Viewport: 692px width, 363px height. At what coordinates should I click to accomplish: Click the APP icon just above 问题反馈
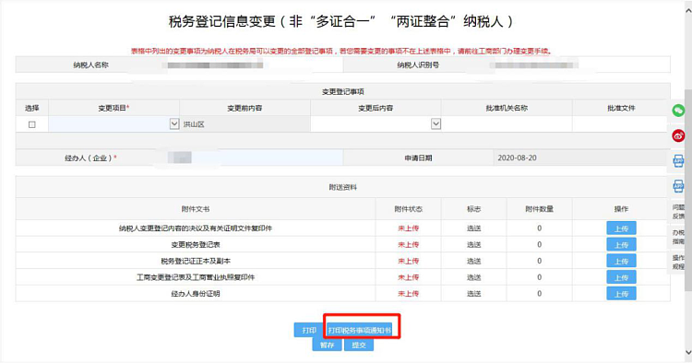tap(678, 186)
